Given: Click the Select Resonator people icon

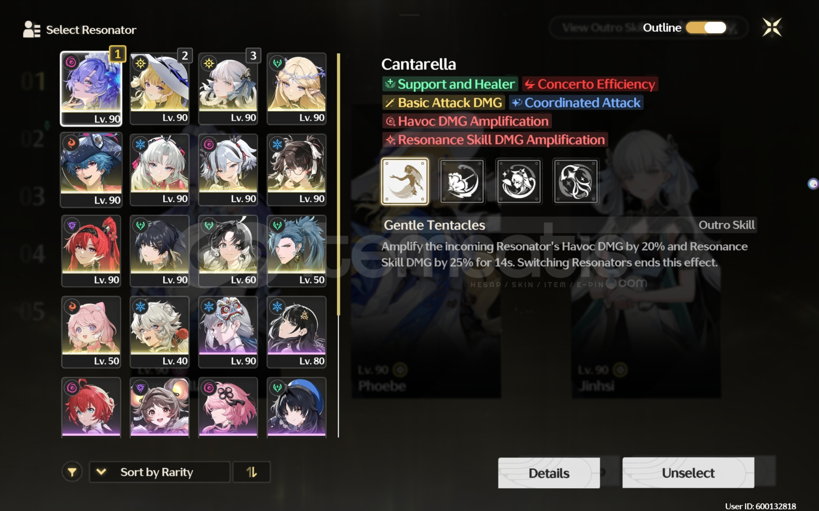Looking at the screenshot, I should [31, 29].
